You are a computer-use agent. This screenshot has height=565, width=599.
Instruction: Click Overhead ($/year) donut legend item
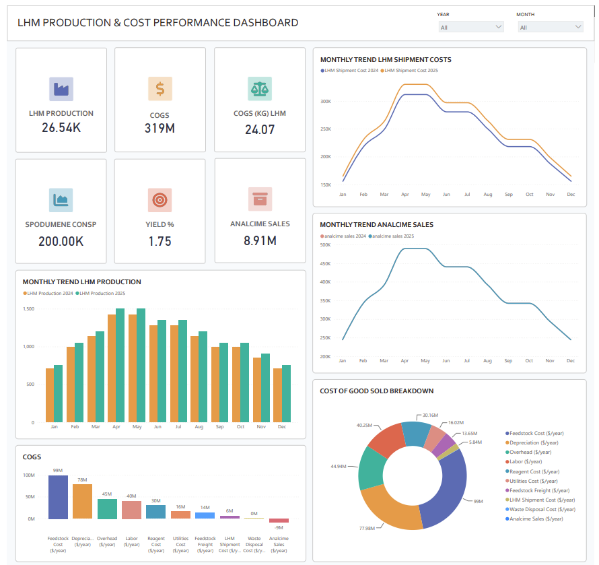[528, 453]
